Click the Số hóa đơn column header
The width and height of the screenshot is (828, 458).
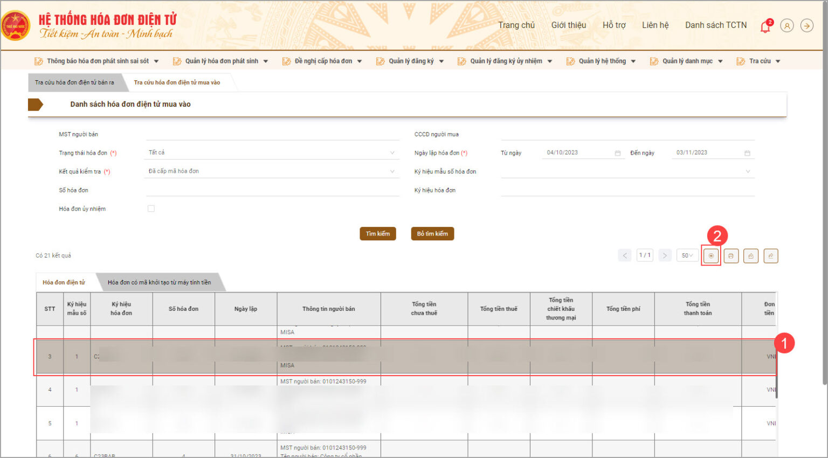(x=183, y=309)
